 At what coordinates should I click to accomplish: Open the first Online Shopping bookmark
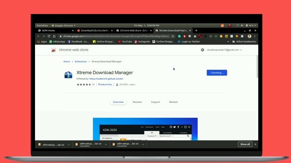click(x=104, y=42)
